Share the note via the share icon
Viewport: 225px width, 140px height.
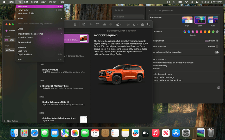(x=142, y=24)
